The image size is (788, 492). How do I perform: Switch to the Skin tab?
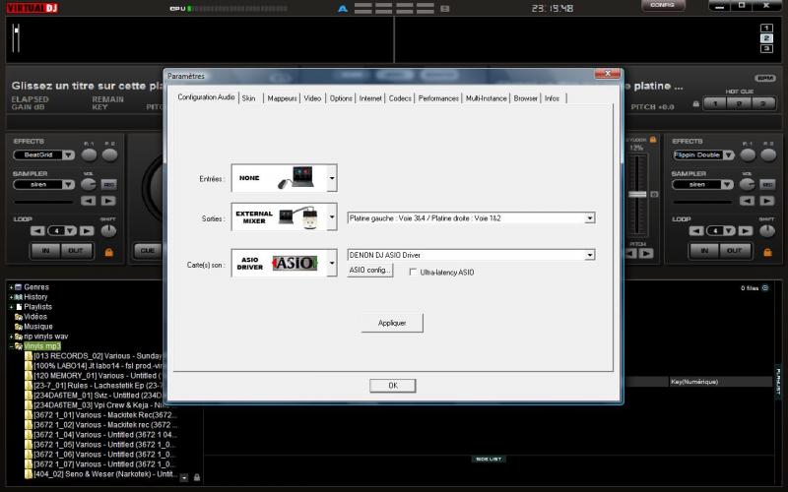[x=249, y=98]
